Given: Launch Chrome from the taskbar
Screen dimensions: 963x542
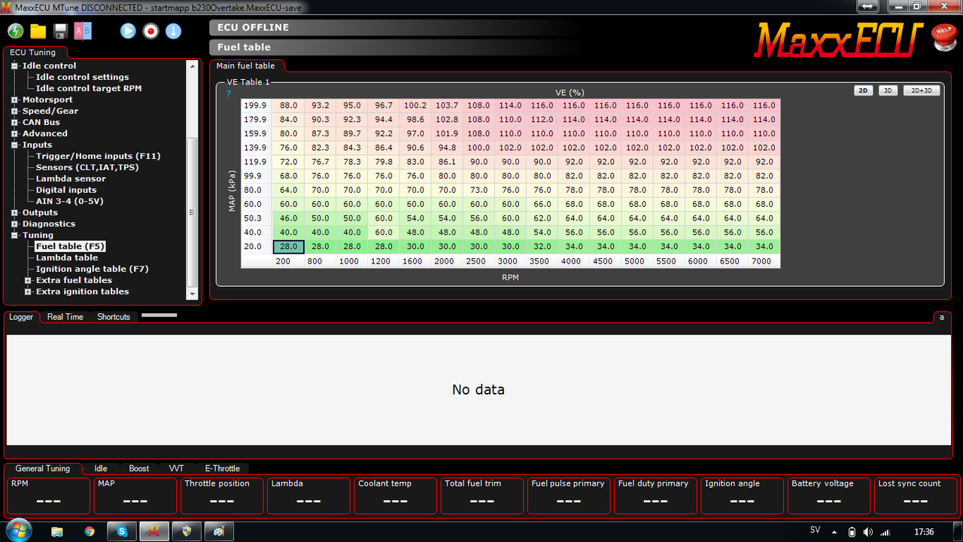Looking at the screenshot, I should pyautogui.click(x=90, y=531).
